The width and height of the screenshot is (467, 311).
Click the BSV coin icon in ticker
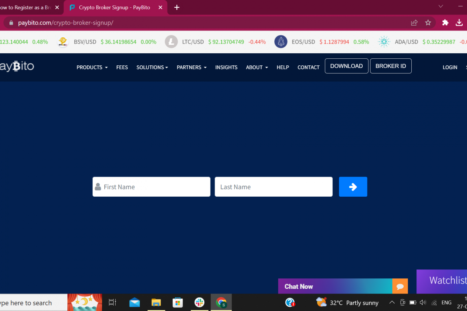point(63,42)
